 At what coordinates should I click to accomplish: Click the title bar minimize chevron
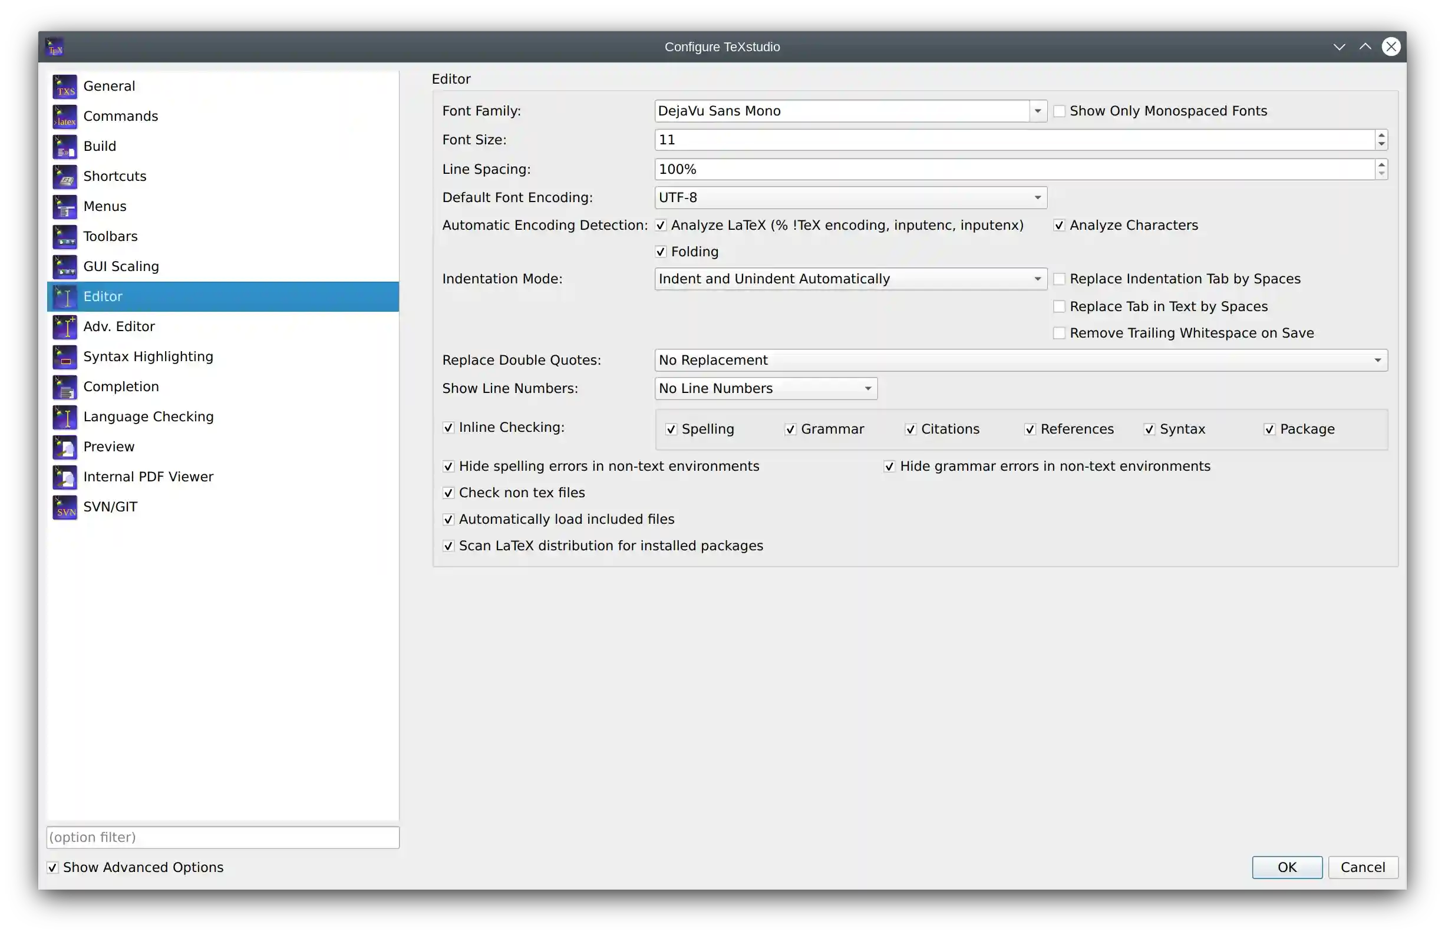1340,47
